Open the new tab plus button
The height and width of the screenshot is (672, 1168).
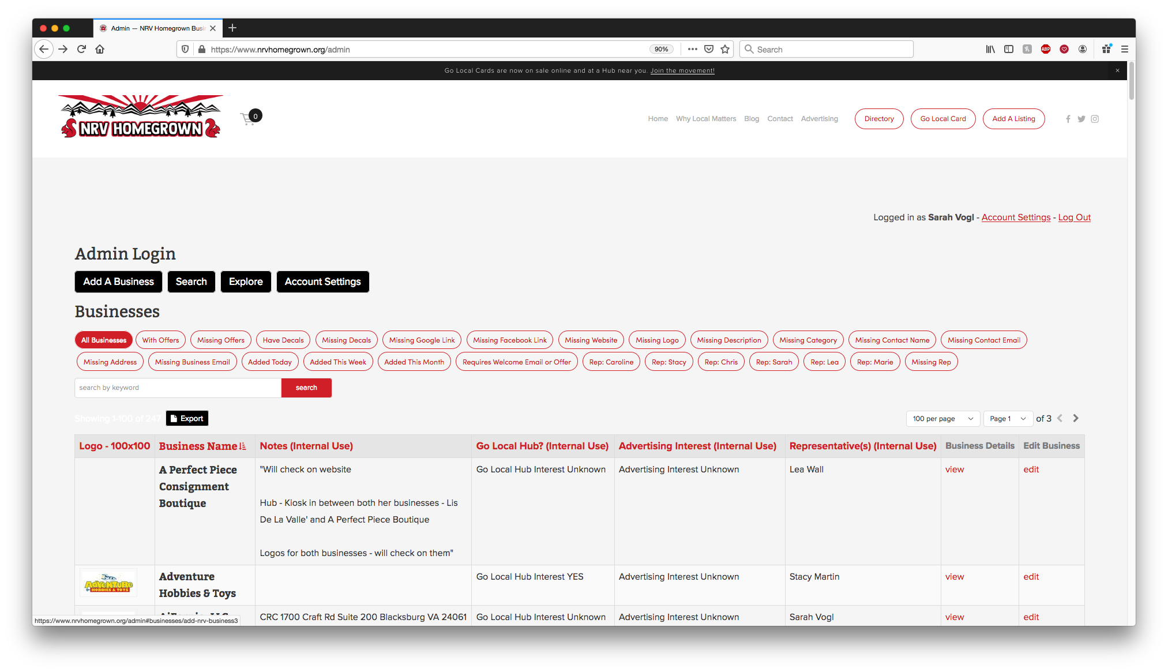pyautogui.click(x=232, y=28)
